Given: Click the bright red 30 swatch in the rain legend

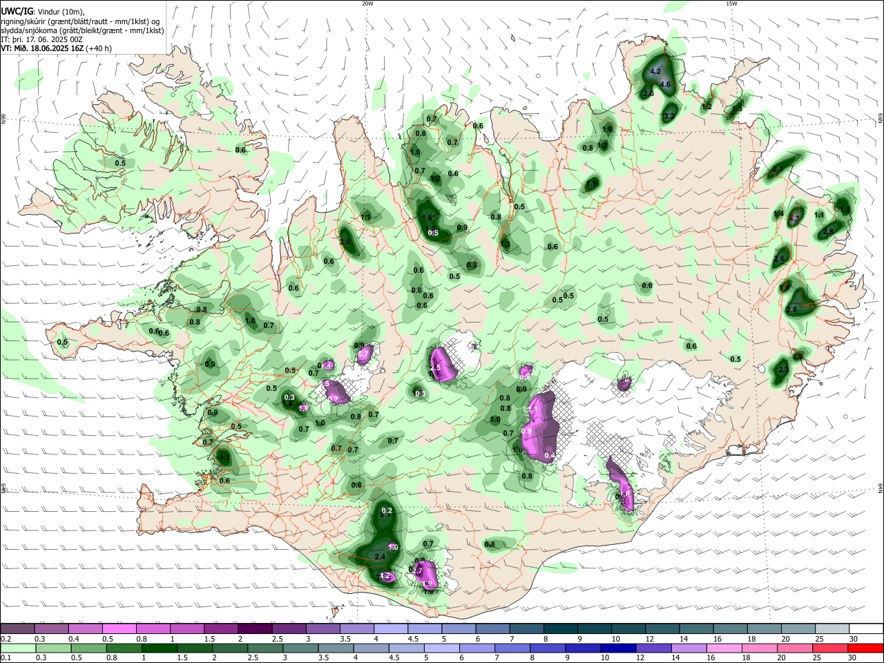Looking at the screenshot, I should [x=866, y=648].
